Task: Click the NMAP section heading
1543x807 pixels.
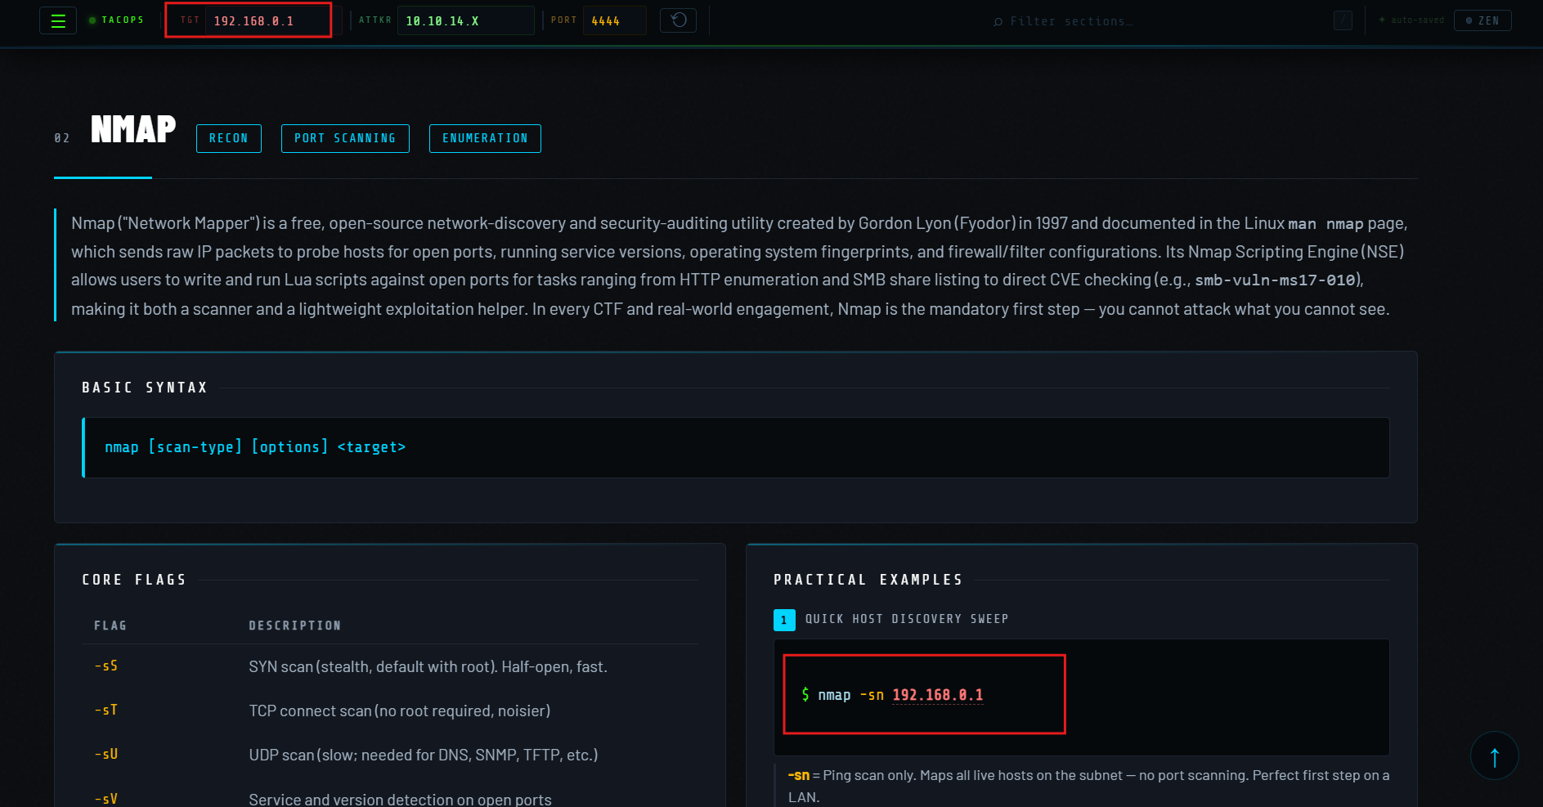Action: (x=133, y=129)
